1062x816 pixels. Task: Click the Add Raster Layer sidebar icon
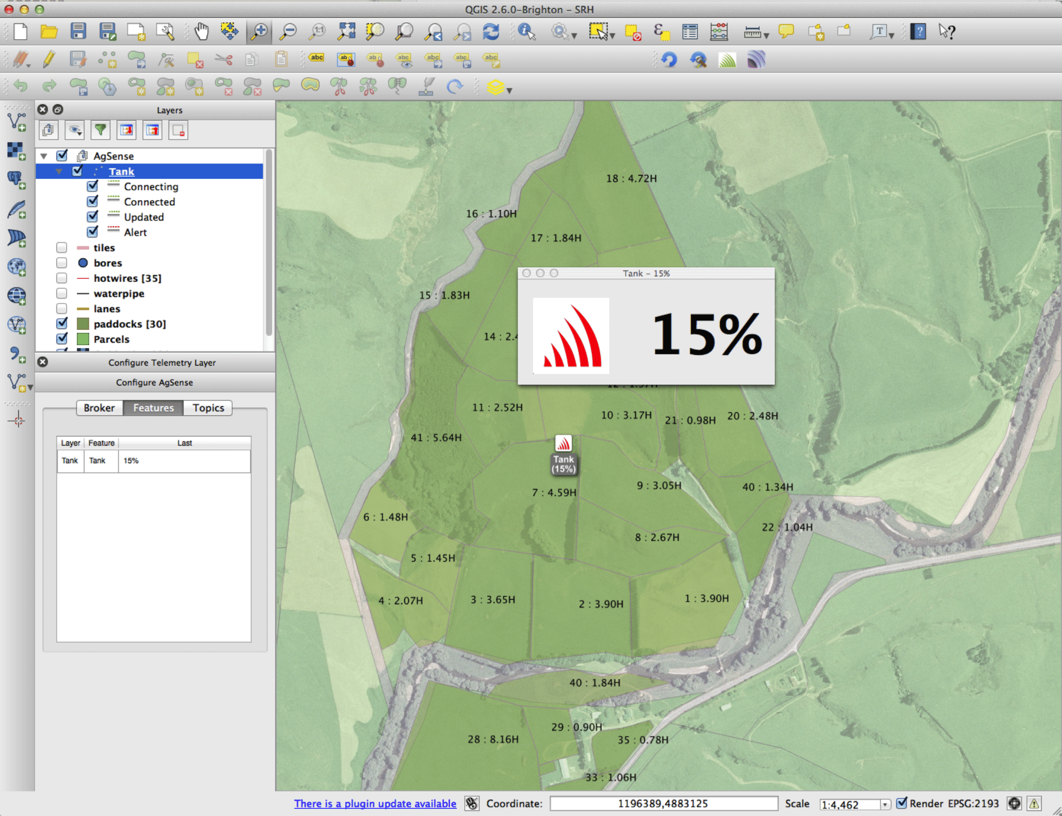click(x=16, y=151)
